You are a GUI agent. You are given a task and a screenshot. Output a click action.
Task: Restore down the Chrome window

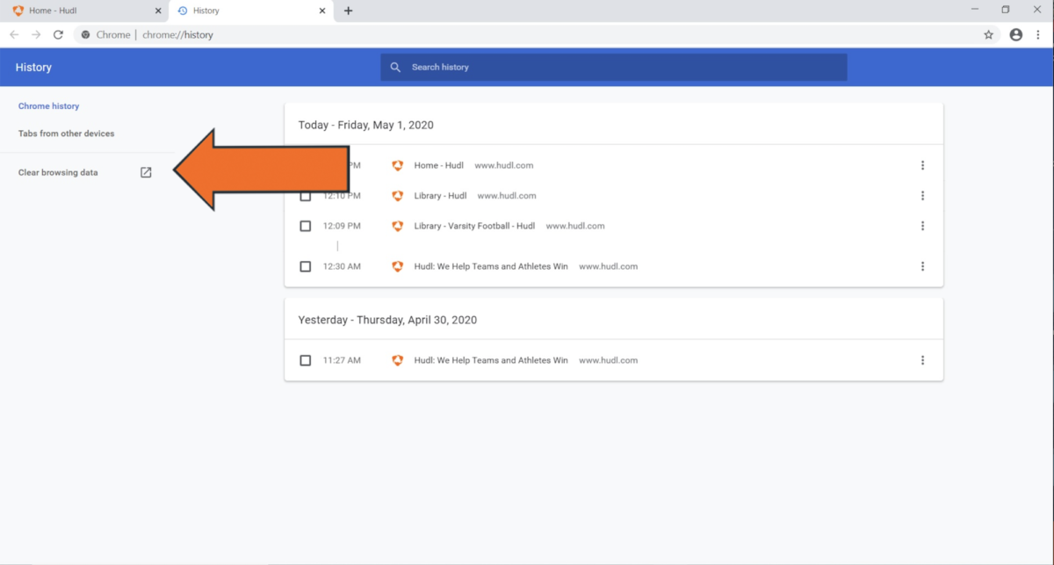[1006, 10]
